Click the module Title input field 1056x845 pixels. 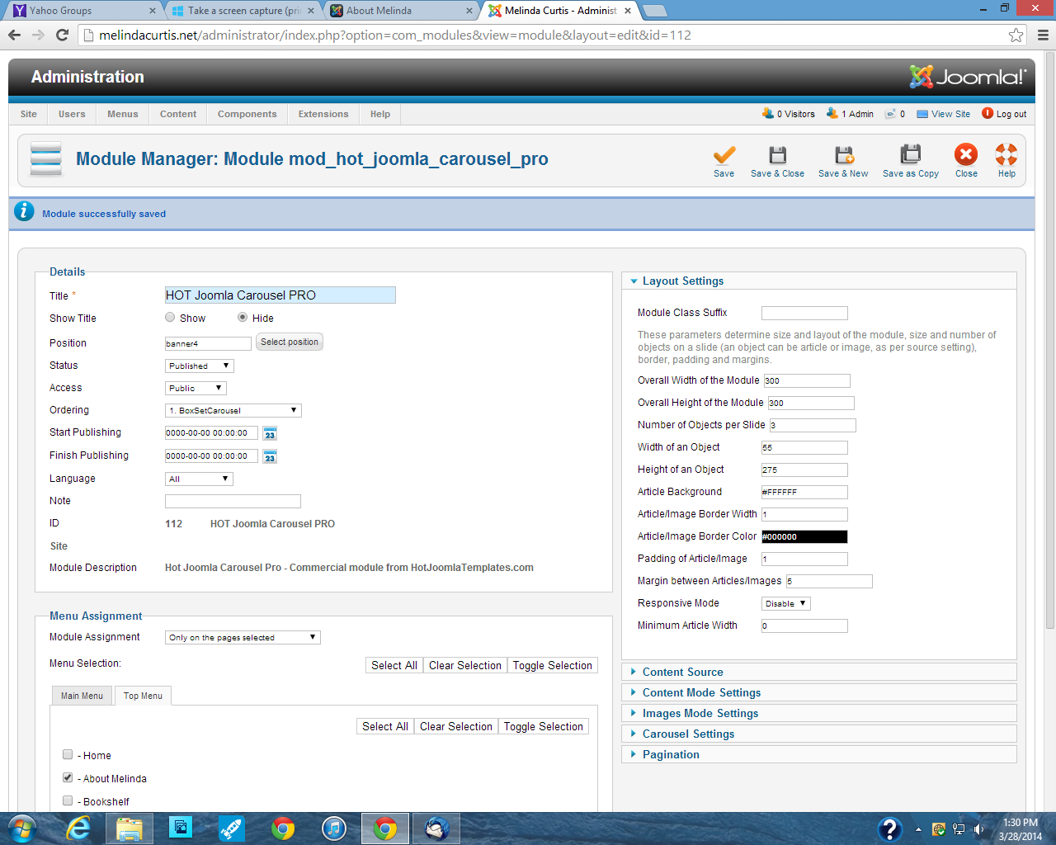(x=280, y=295)
